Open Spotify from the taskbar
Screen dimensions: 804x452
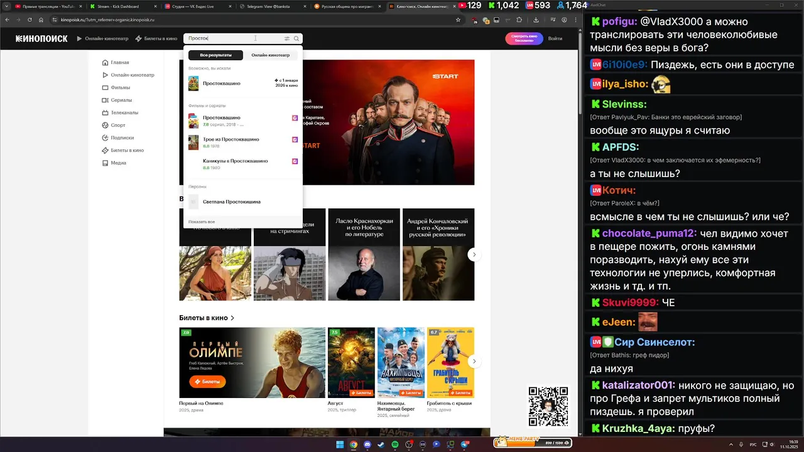pyautogui.click(x=395, y=444)
